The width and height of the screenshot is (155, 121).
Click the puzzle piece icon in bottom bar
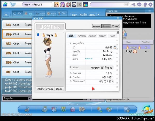(82, 109)
